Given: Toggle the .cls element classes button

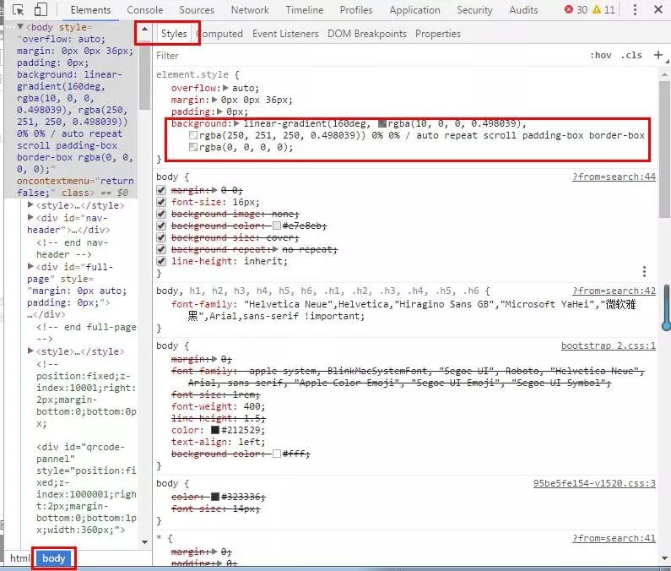Looking at the screenshot, I should click(x=630, y=55).
